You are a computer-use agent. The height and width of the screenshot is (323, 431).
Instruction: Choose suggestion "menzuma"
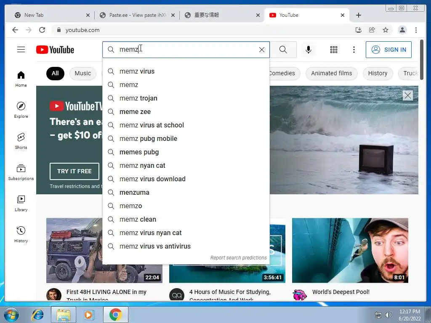[186, 193]
